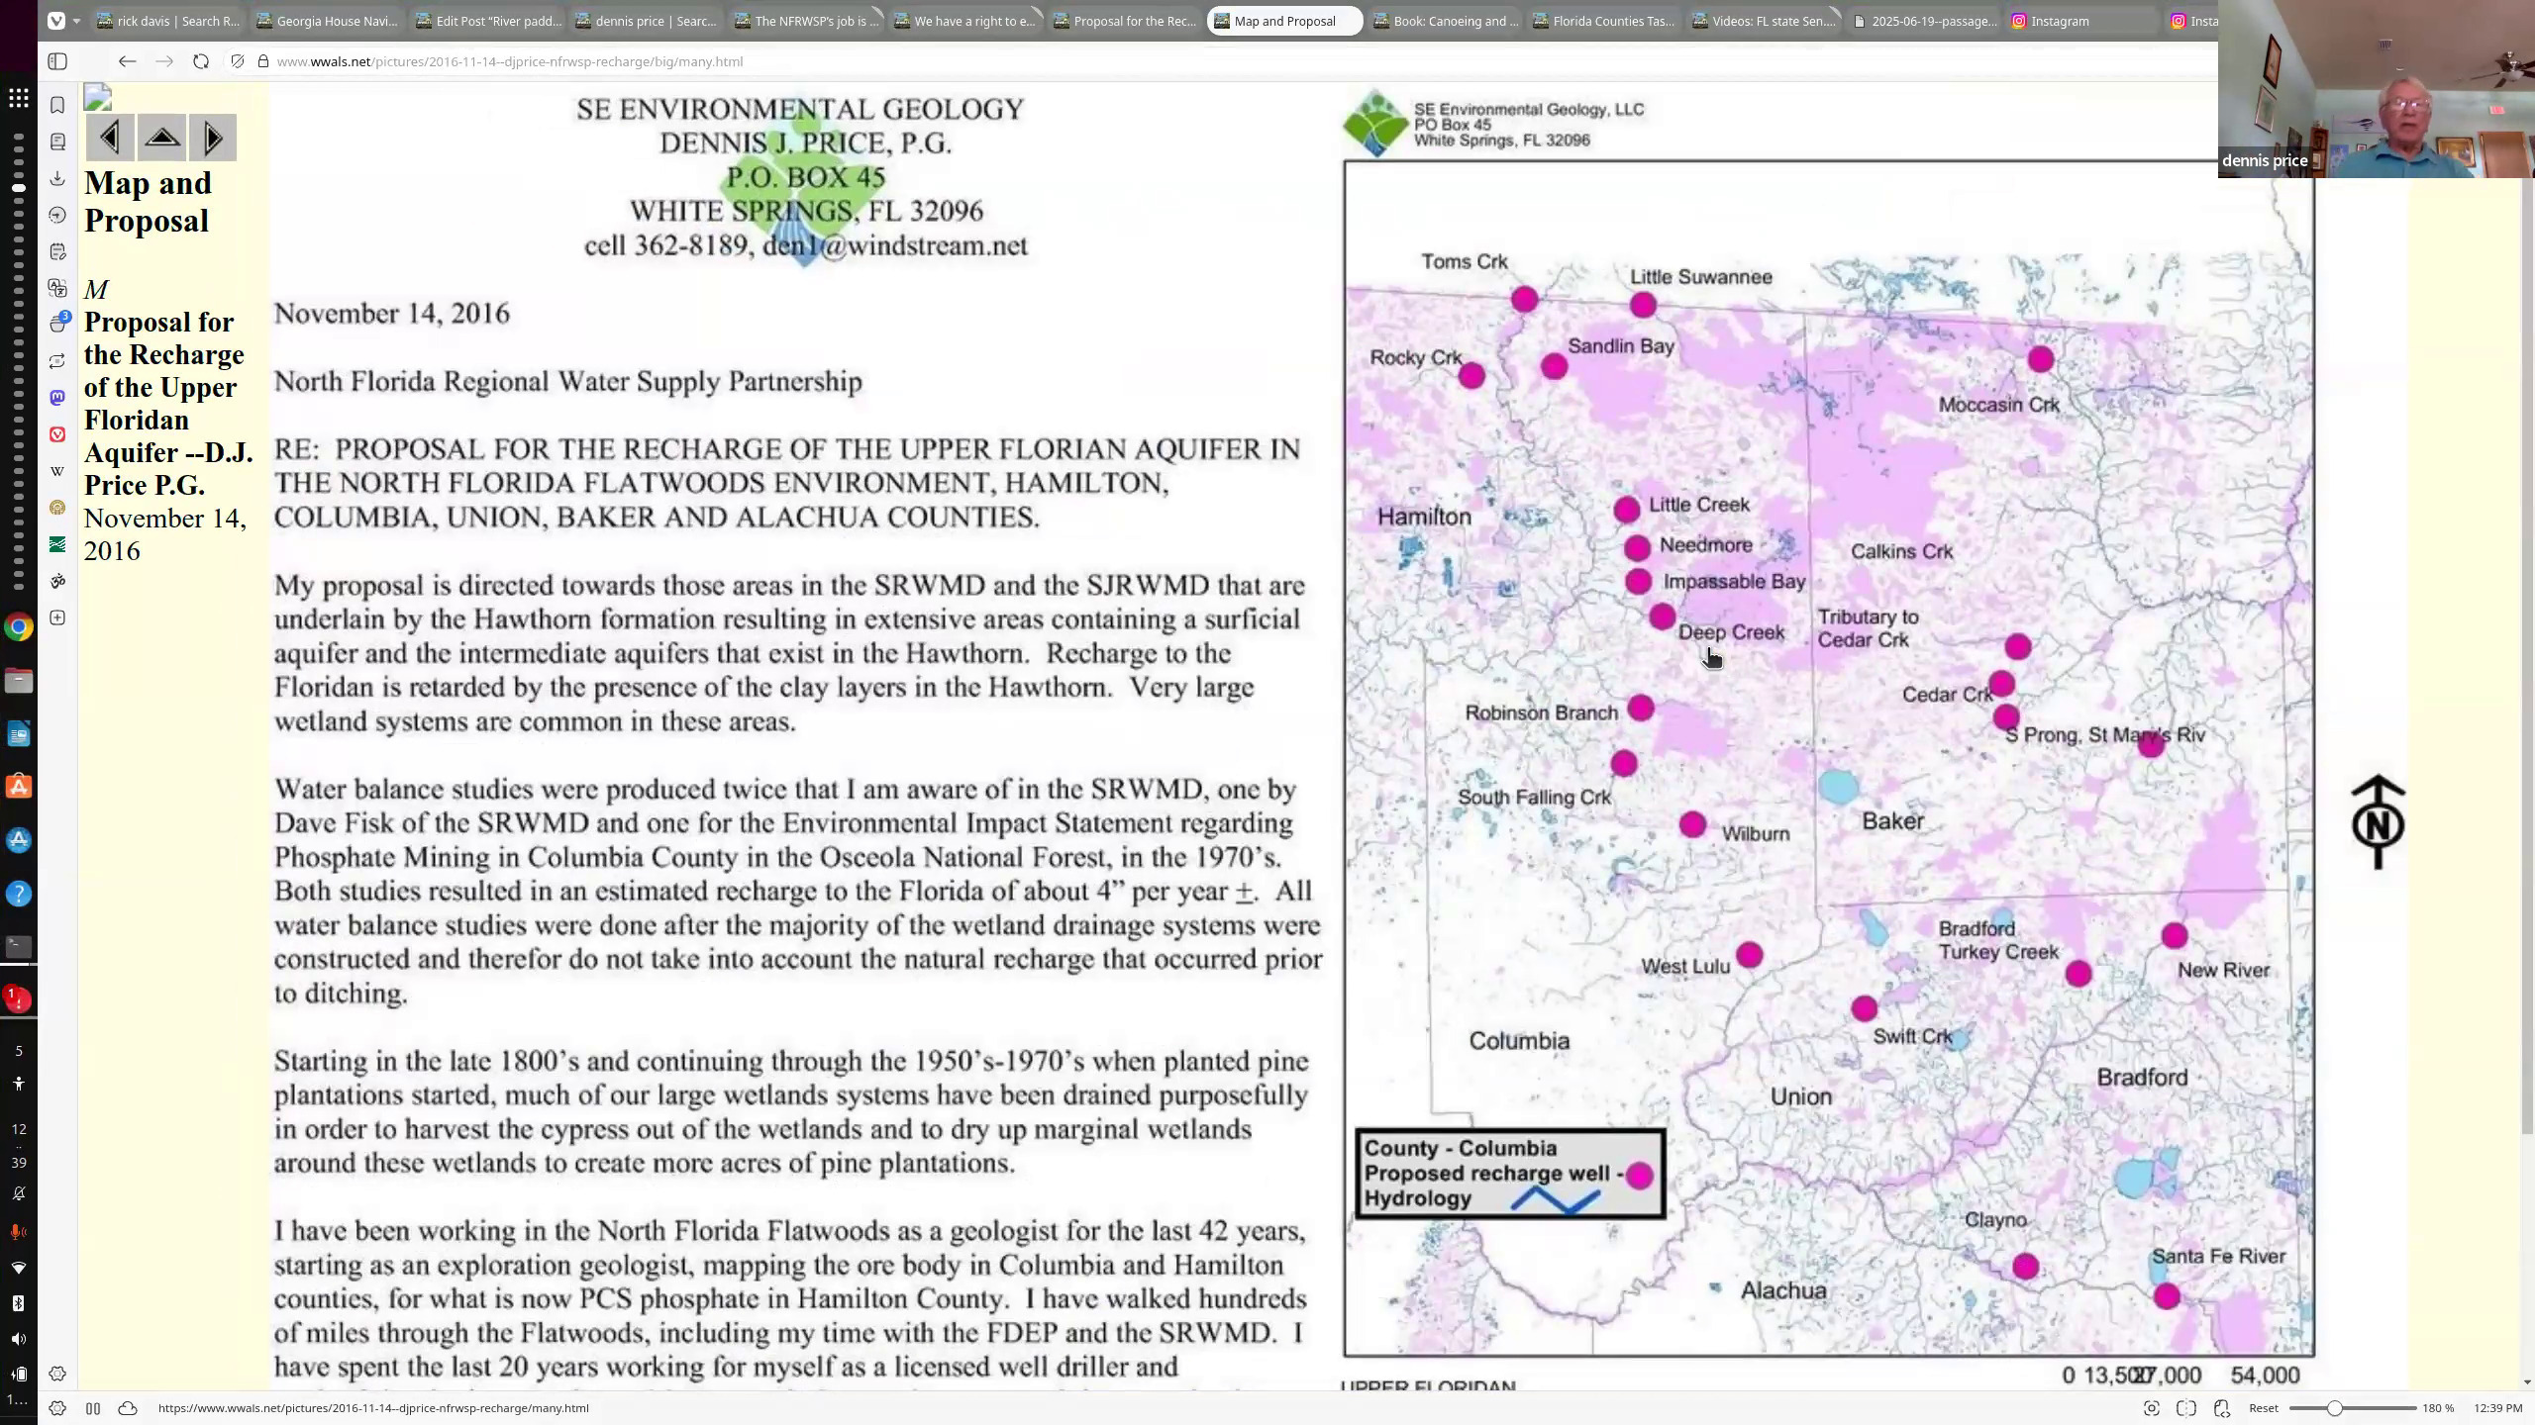Click previous-picture left arrow button
The height and width of the screenshot is (1425, 2535).
(x=110, y=138)
